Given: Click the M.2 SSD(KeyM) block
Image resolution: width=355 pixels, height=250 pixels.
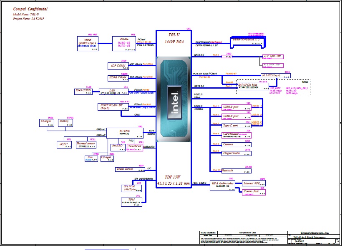Looking at the screenshot, I should click(x=276, y=76).
